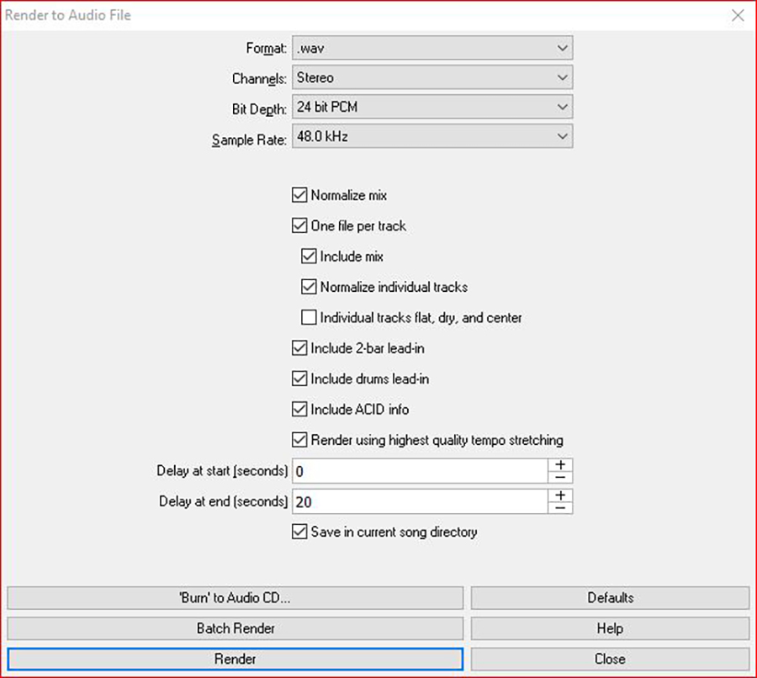
Task: Click 'Burn' to Audio CD button
Action: 236,598
